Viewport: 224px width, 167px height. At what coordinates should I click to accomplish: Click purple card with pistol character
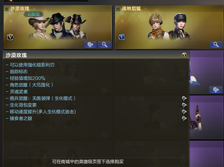point(206,117)
